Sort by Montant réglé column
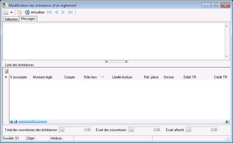 tap(43, 77)
